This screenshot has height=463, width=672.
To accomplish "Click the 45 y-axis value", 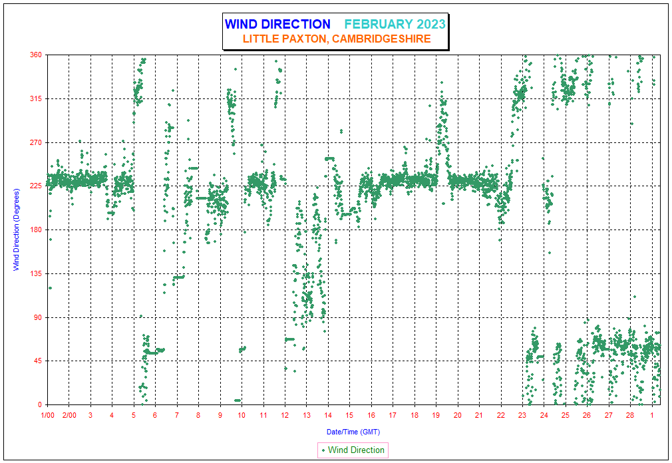I will point(38,361).
